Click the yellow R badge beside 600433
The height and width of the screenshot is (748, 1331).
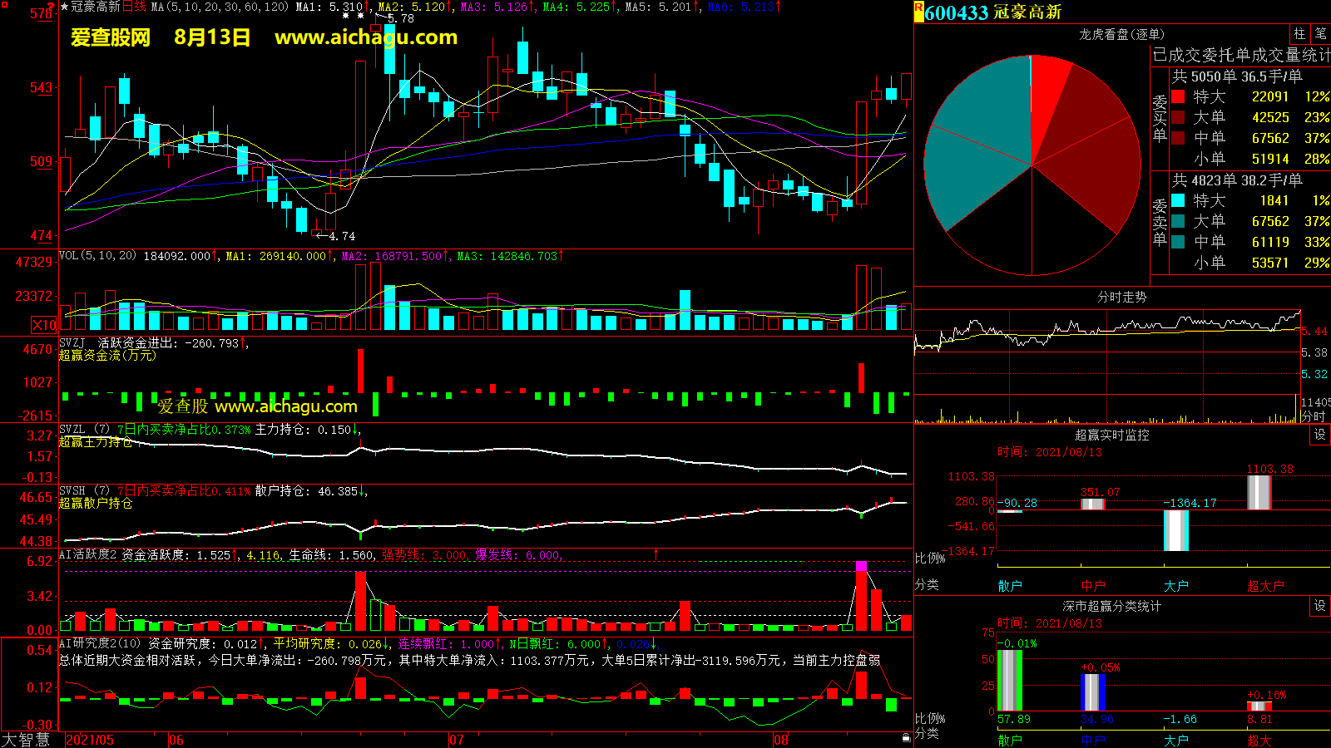[x=918, y=10]
